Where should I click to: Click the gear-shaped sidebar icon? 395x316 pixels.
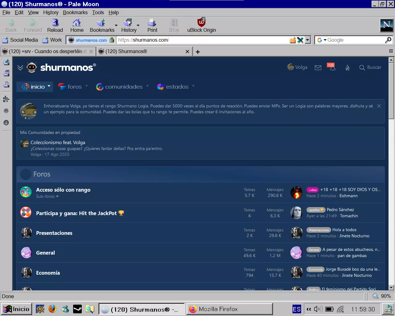(6, 111)
